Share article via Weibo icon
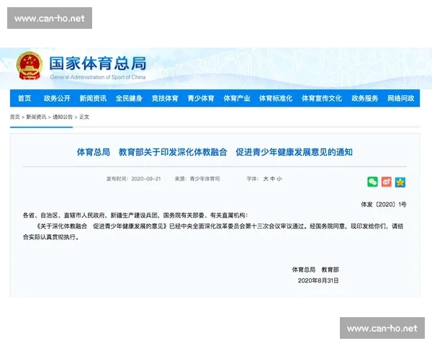The image size is (432, 346). [386, 182]
